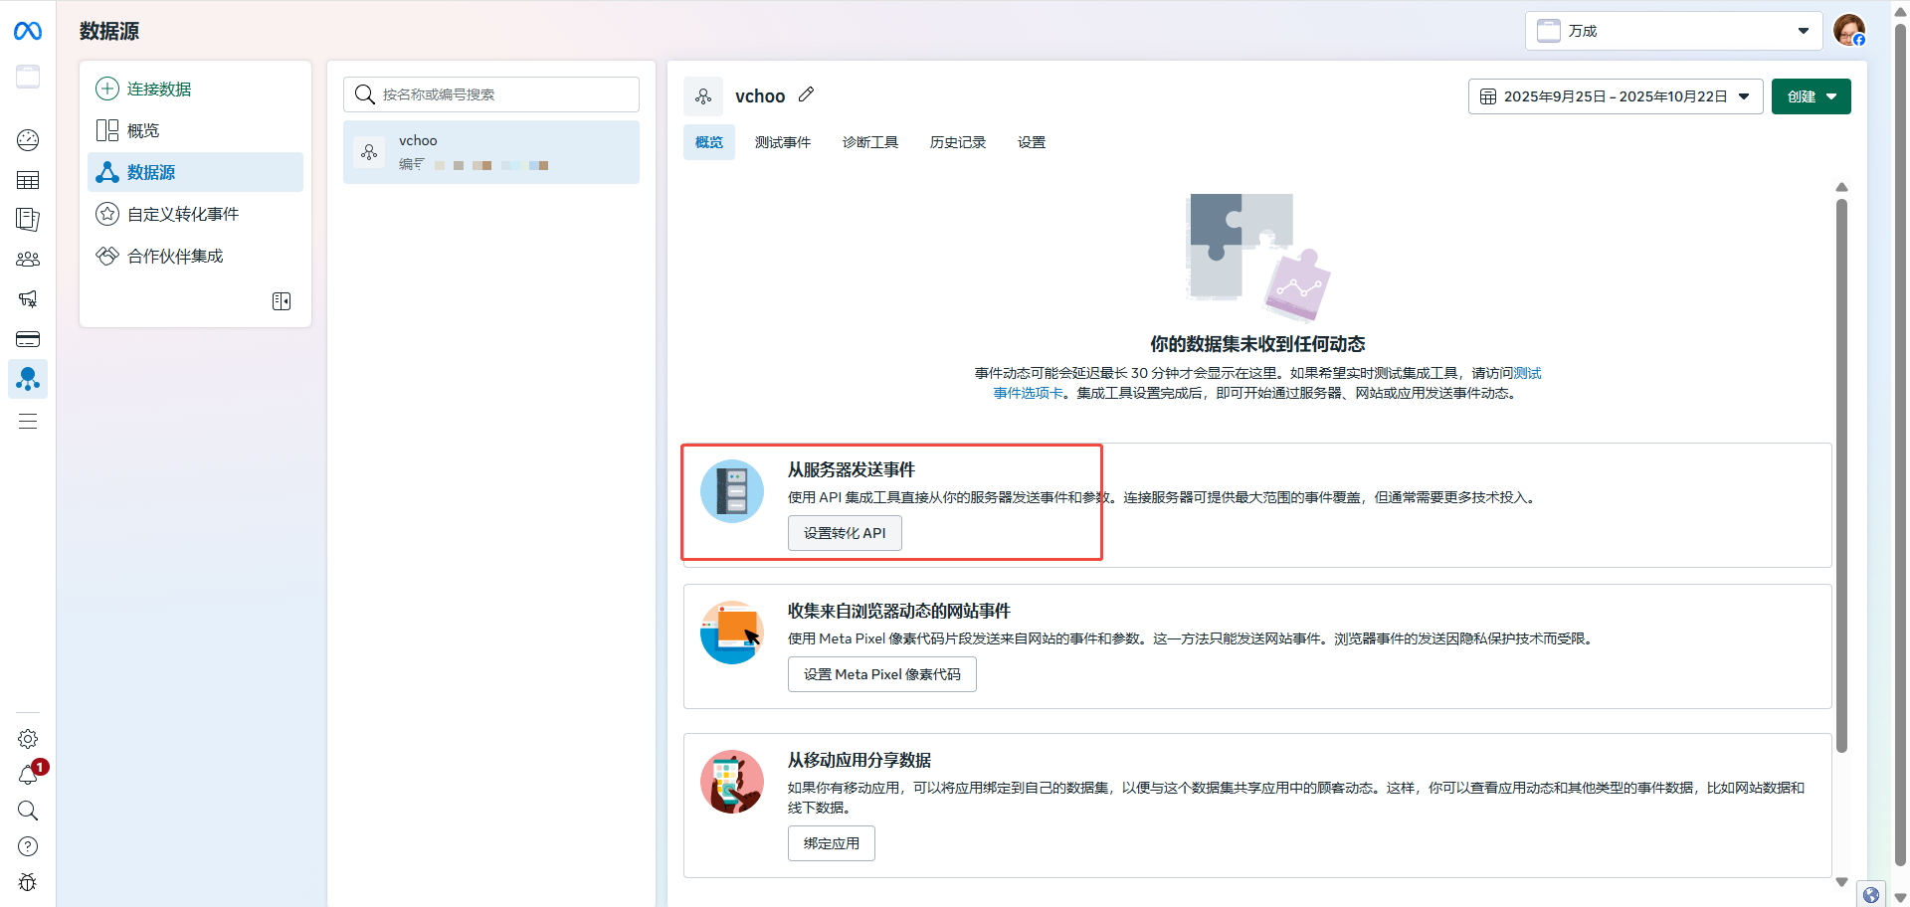
Task: Click the Meta logo icon
Action: [28, 32]
